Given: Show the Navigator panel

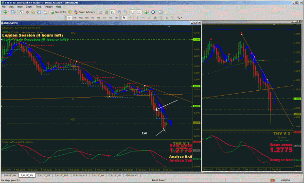Looking at the screenshot, I should (33, 12).
